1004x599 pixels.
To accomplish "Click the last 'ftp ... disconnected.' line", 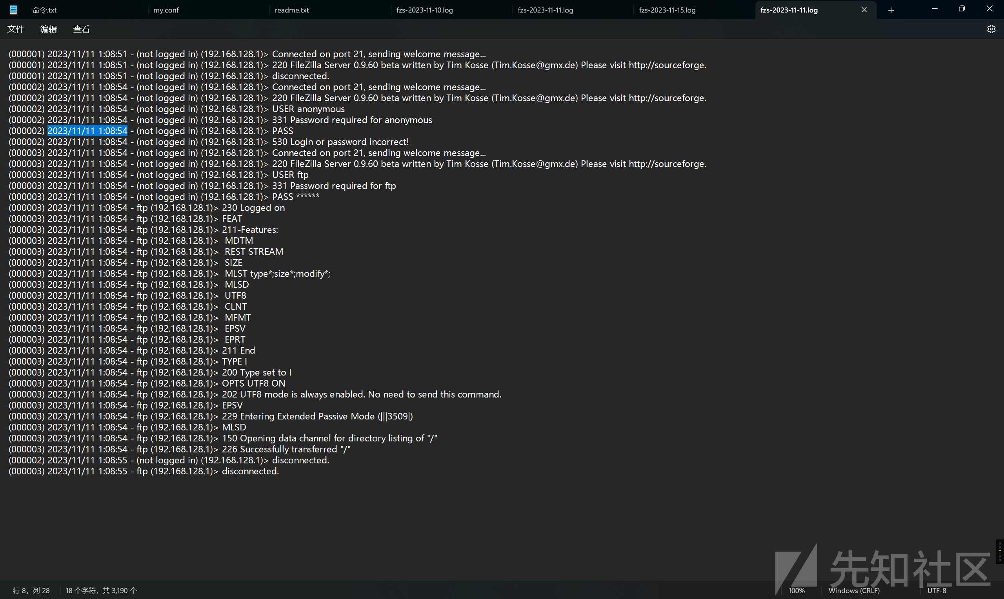I will pos(144,472).
